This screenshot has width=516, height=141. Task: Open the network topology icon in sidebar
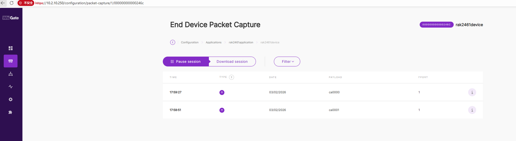click(10, 74)
